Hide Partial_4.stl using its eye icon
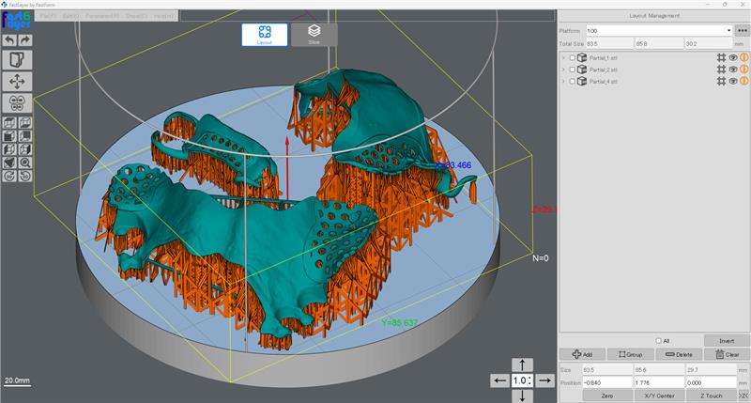 [x=732, y=82]
